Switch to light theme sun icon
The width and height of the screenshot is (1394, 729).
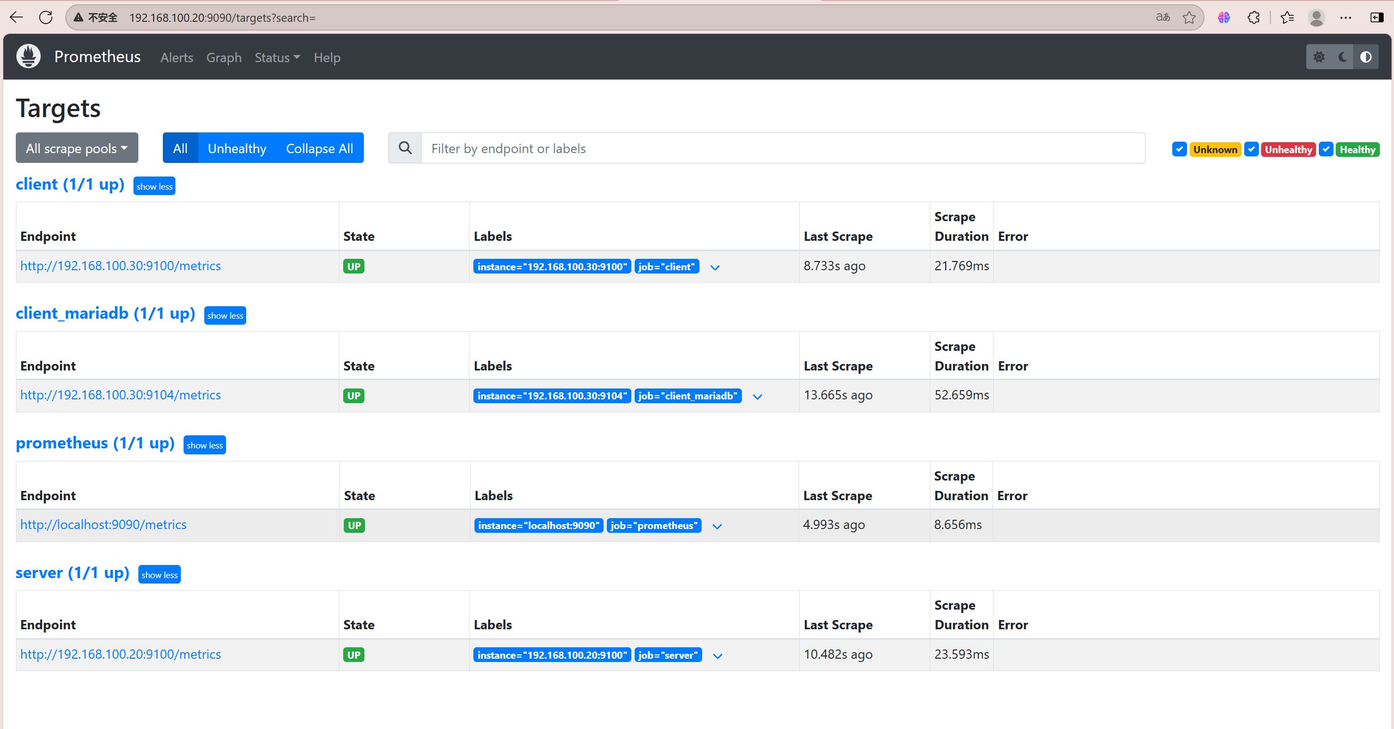pos(1319,57)
